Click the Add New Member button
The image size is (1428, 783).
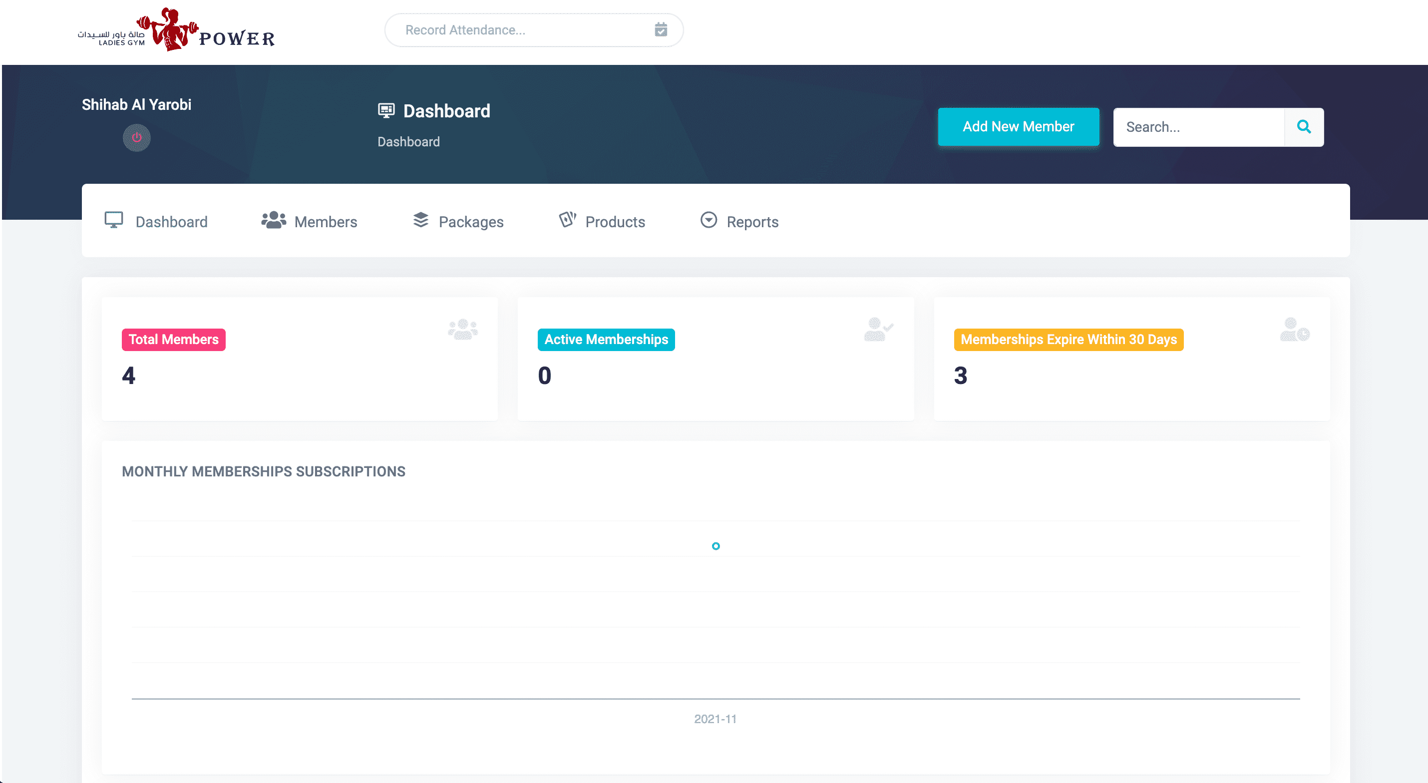point(1019,126)
